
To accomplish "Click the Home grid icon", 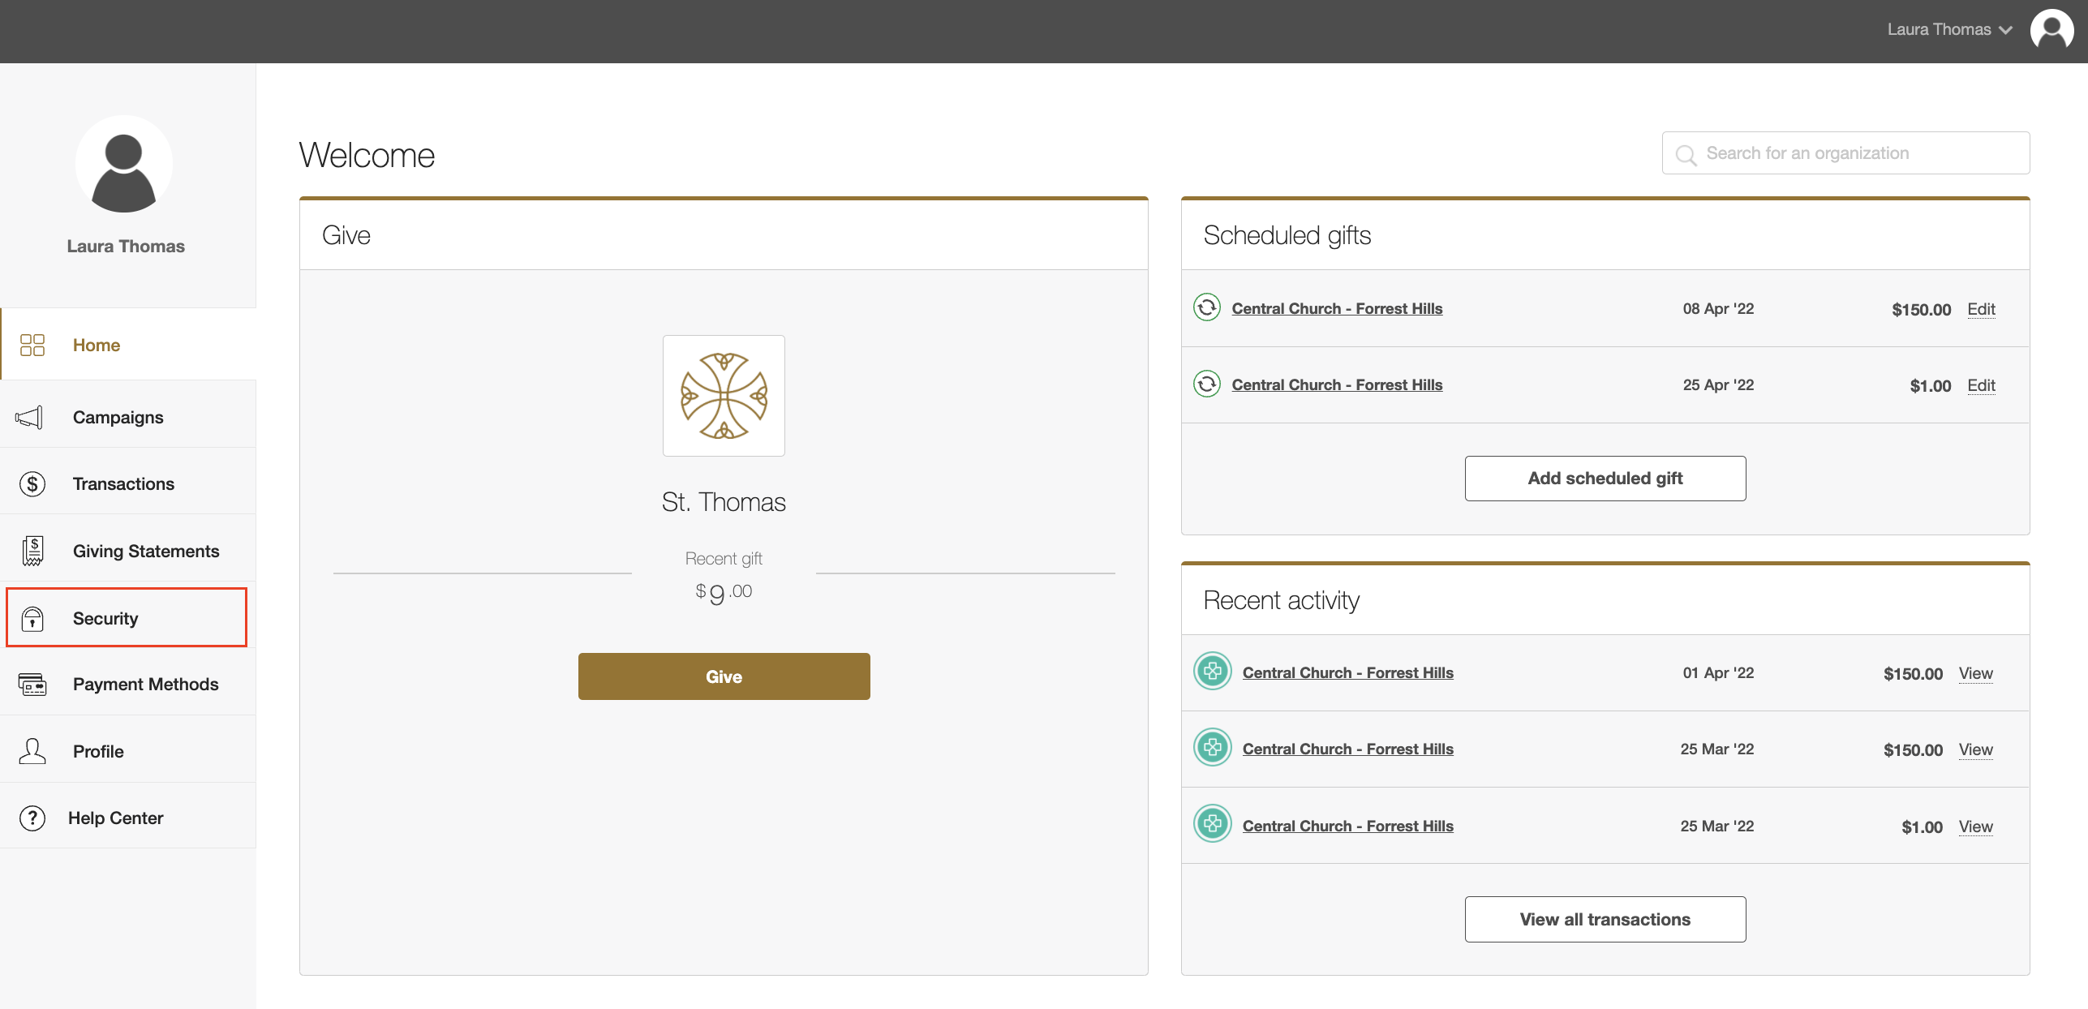I will (32, 344).
